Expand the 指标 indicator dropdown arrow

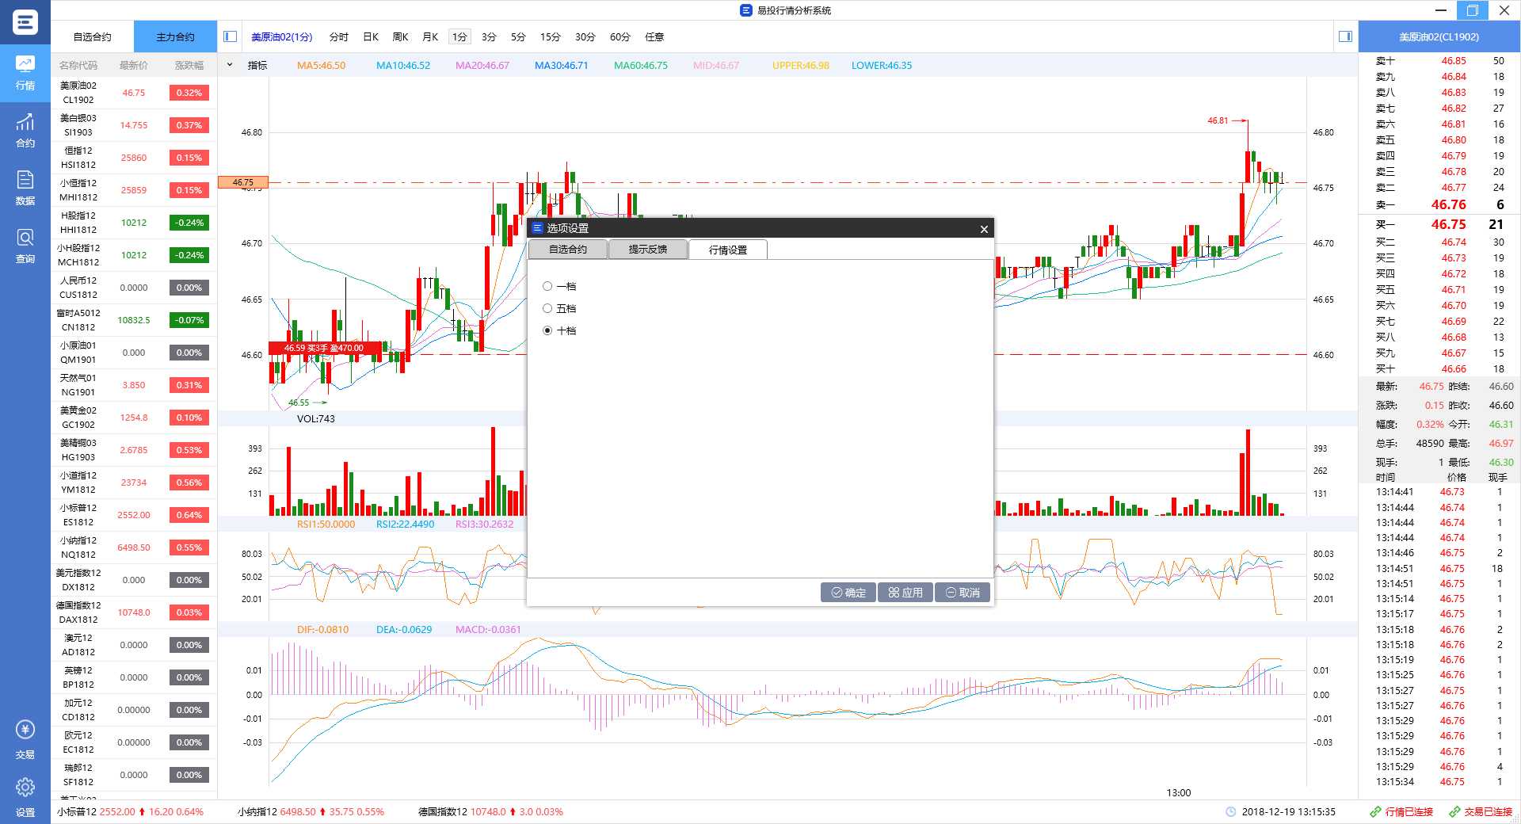(x=230, y=65)
